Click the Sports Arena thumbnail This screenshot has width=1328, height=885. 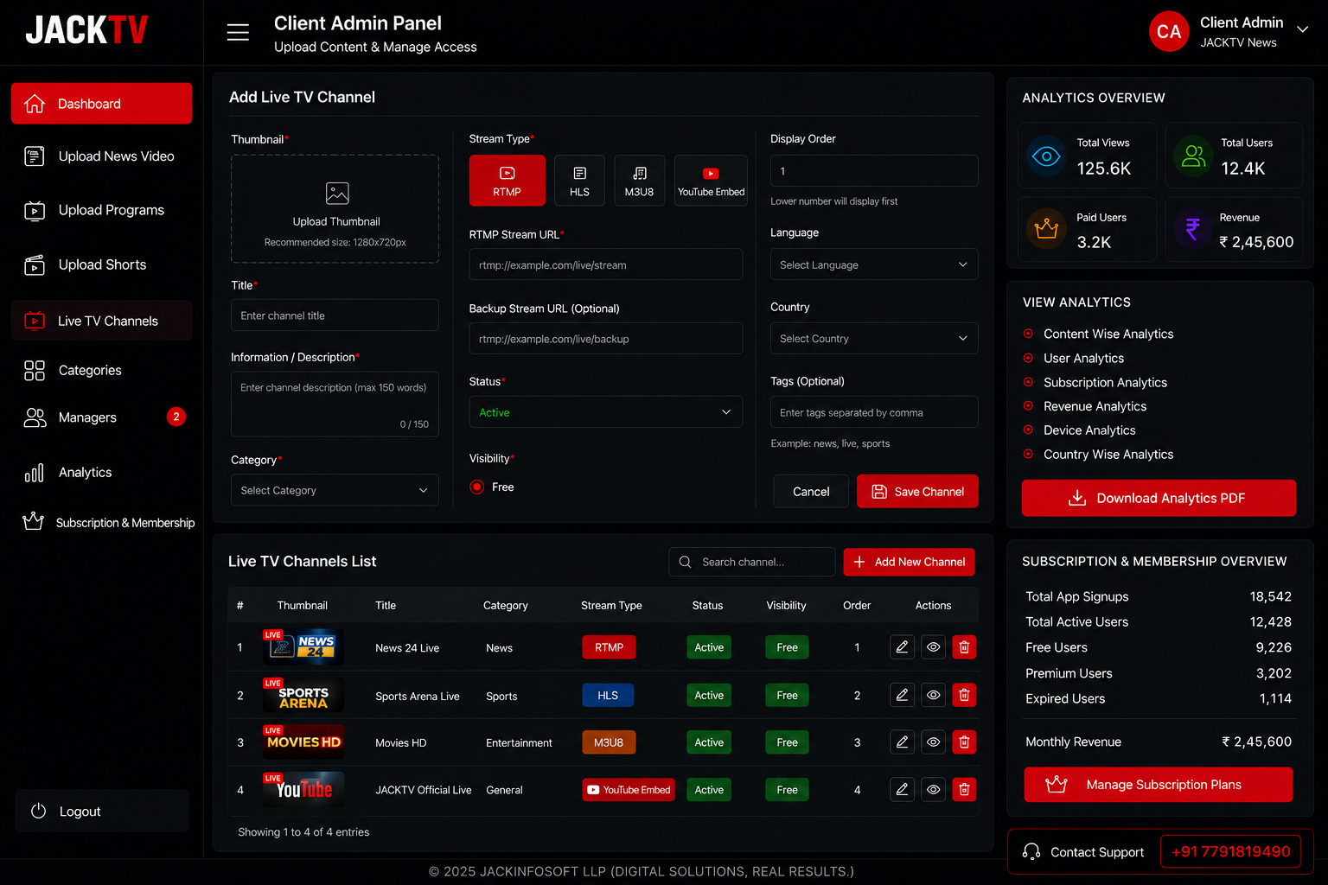(x=303, y=694)
